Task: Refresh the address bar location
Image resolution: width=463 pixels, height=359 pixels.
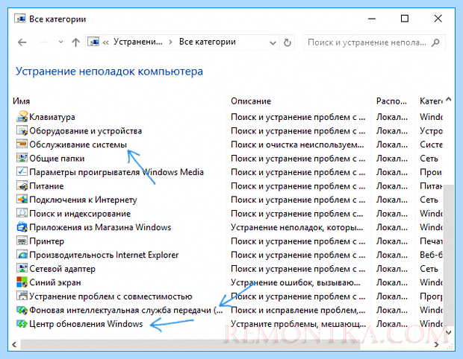Action: click(288, 42)
